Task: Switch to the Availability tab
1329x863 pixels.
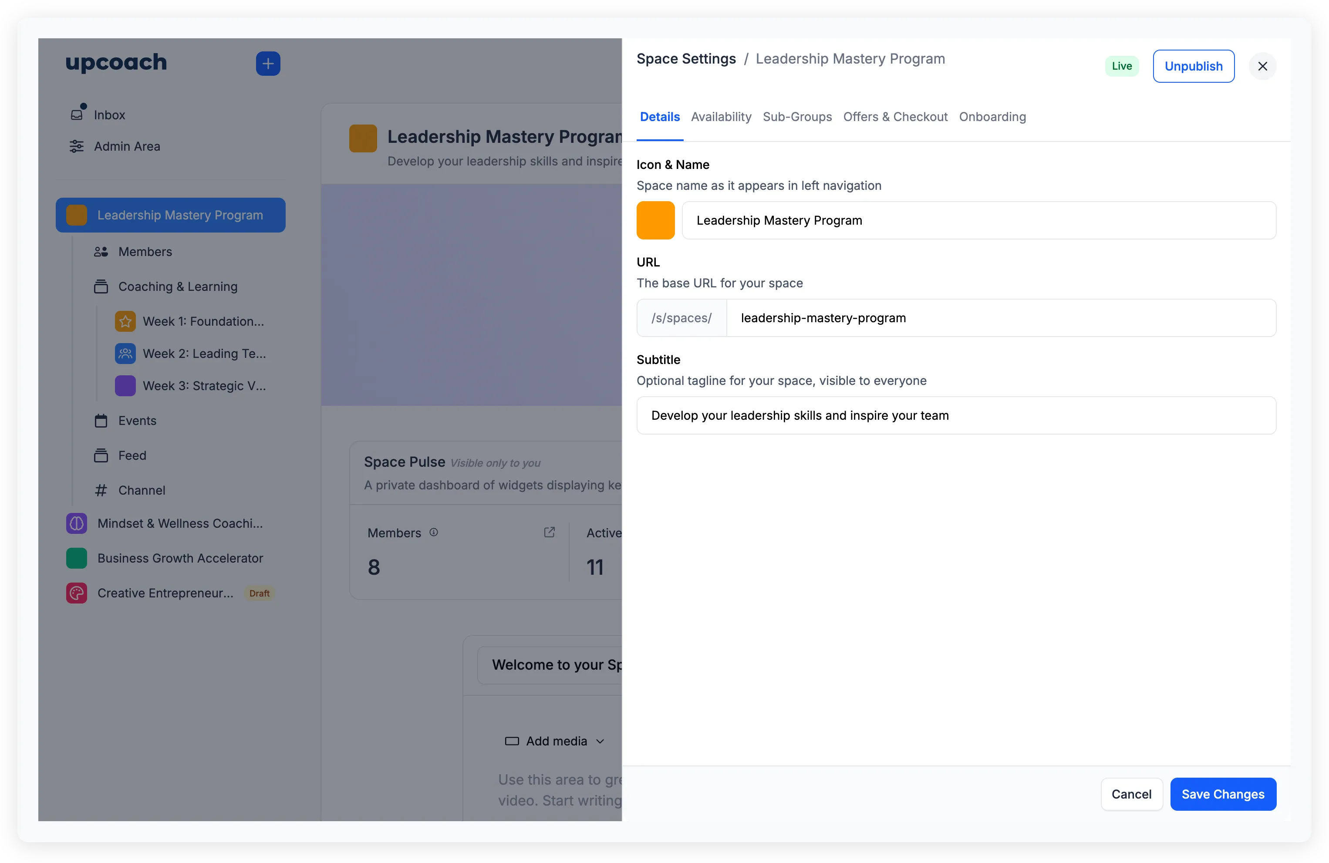Action: click(x=721, y=117)
